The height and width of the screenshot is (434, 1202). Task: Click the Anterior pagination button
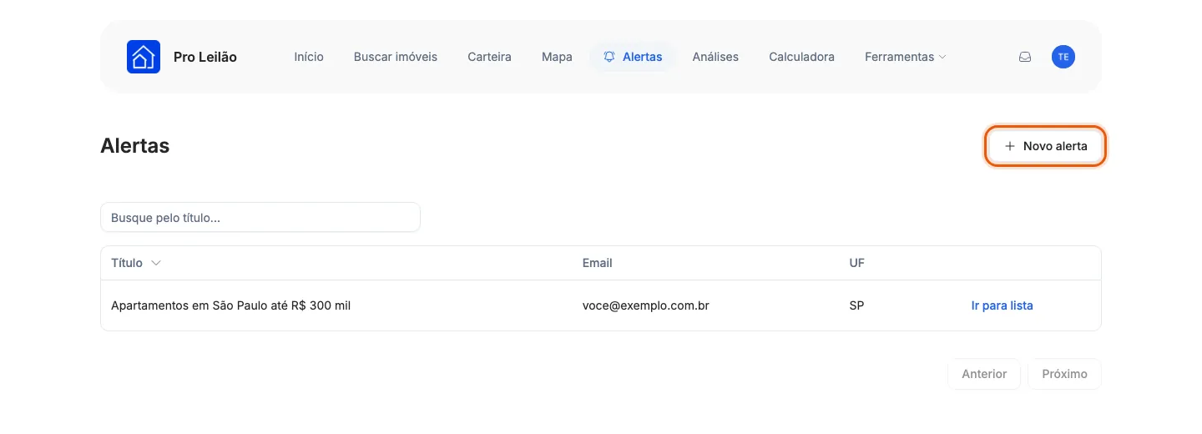(984, 374)
